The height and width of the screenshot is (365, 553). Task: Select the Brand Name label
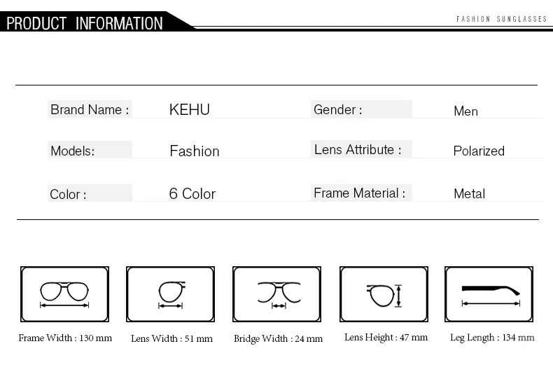pyautogui.click(x=90, y=109)
